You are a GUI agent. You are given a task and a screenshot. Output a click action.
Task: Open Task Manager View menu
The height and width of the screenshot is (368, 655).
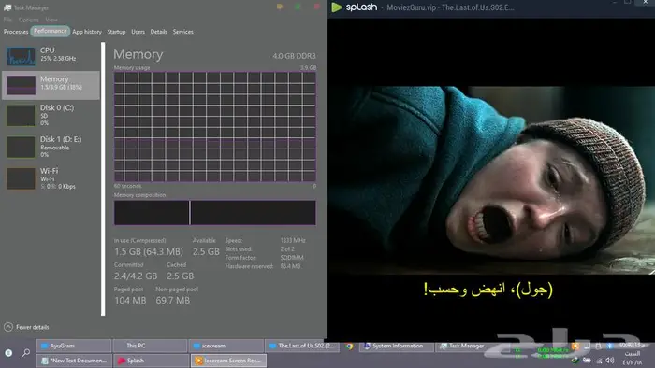click(x=51, y=20)
